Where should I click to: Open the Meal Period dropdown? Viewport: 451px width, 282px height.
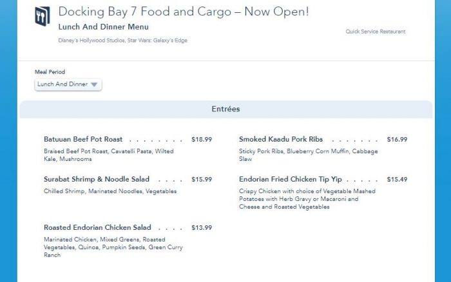68,84
